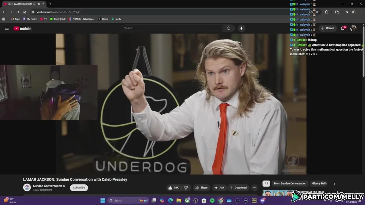Select From Sundae Conversation chip
The height and width of the screenshot is (205, 365).
pyautogui.click(x=290, y=184)
